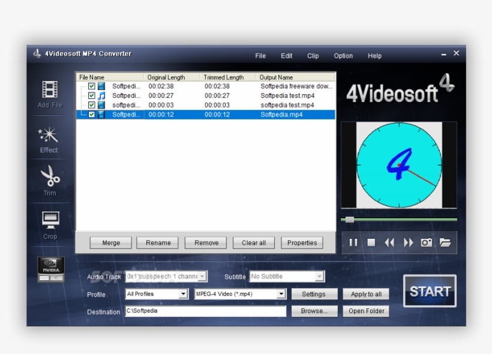Open the Help menu
Image resolution: width=492 pixels, height=354 pixels.
pyautogui.click(x=374, y=56)
